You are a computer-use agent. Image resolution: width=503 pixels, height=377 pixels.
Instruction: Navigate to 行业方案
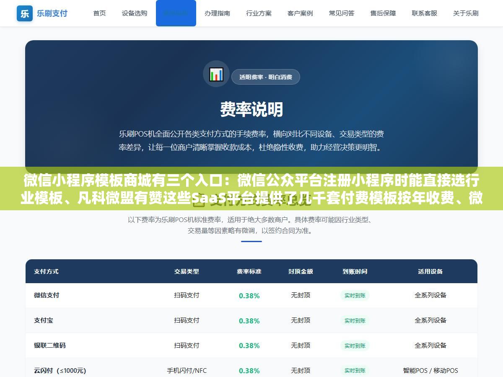pos(259,13)
